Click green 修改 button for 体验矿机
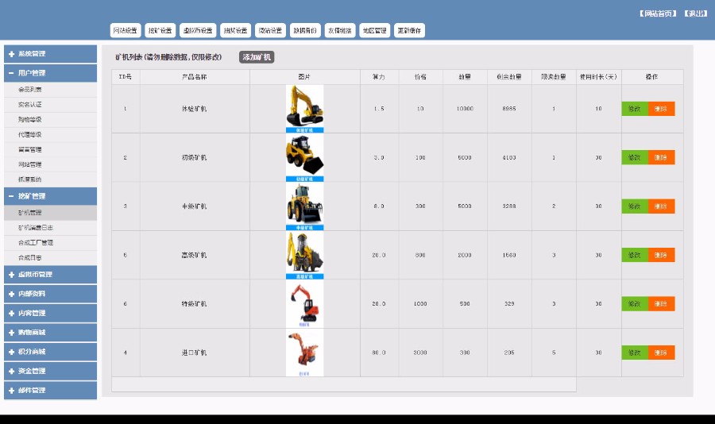The image size is (715, 424). tap(635, 109)
